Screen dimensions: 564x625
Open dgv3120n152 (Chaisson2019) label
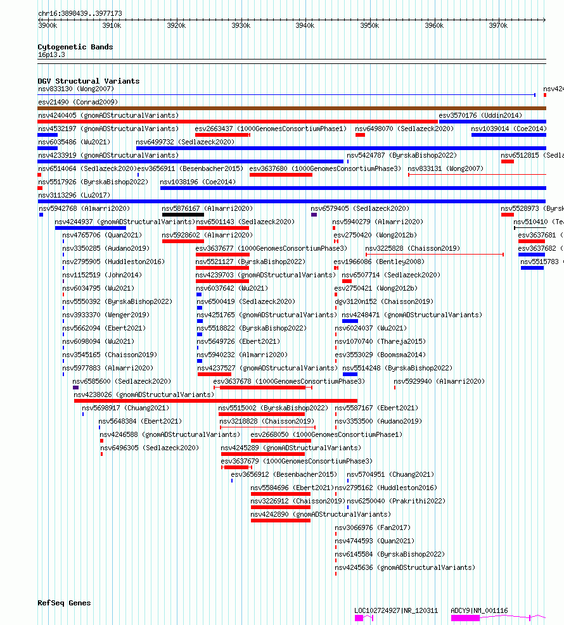pyautogui.click(x=384, y=302)
